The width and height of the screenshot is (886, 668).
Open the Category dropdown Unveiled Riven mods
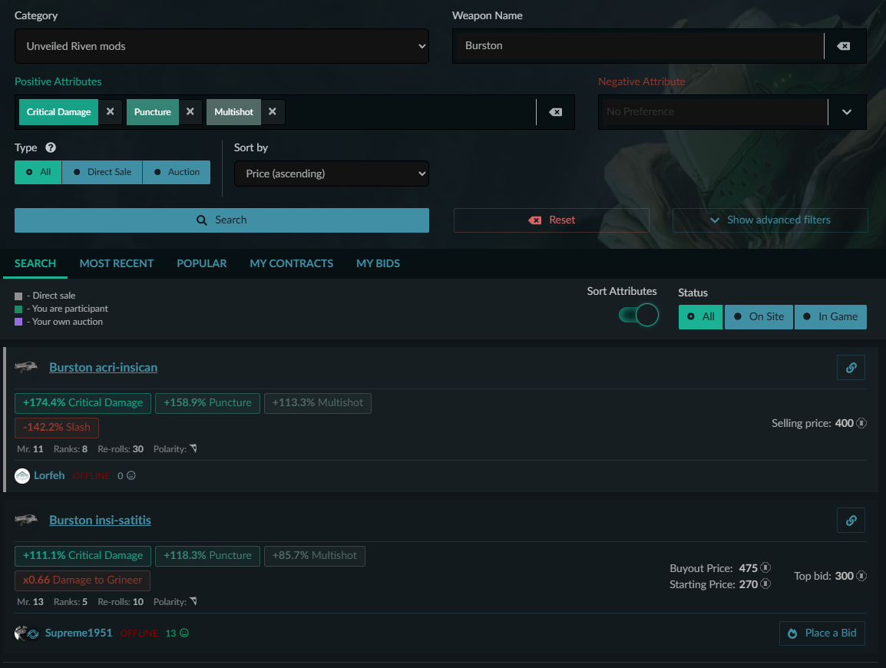[221, 46]
